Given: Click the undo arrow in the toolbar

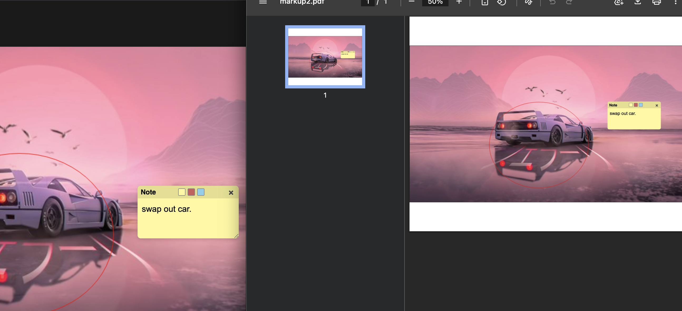Looking at the screenshot, I should (552, 2).
